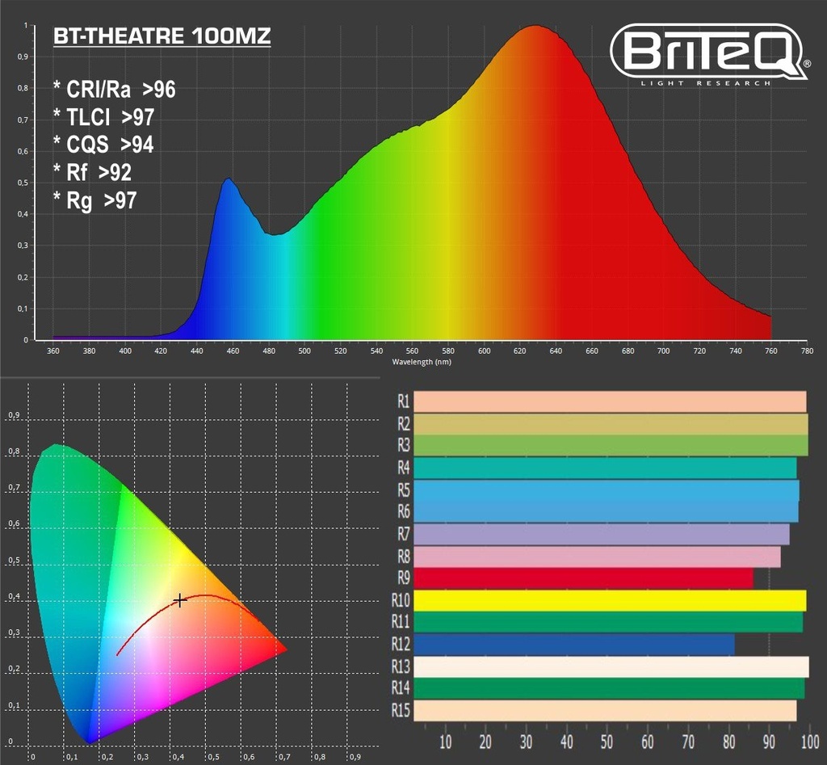The image size is (827, 765).
Task: Click the R4 teal bar
Action: click(606, 468)
